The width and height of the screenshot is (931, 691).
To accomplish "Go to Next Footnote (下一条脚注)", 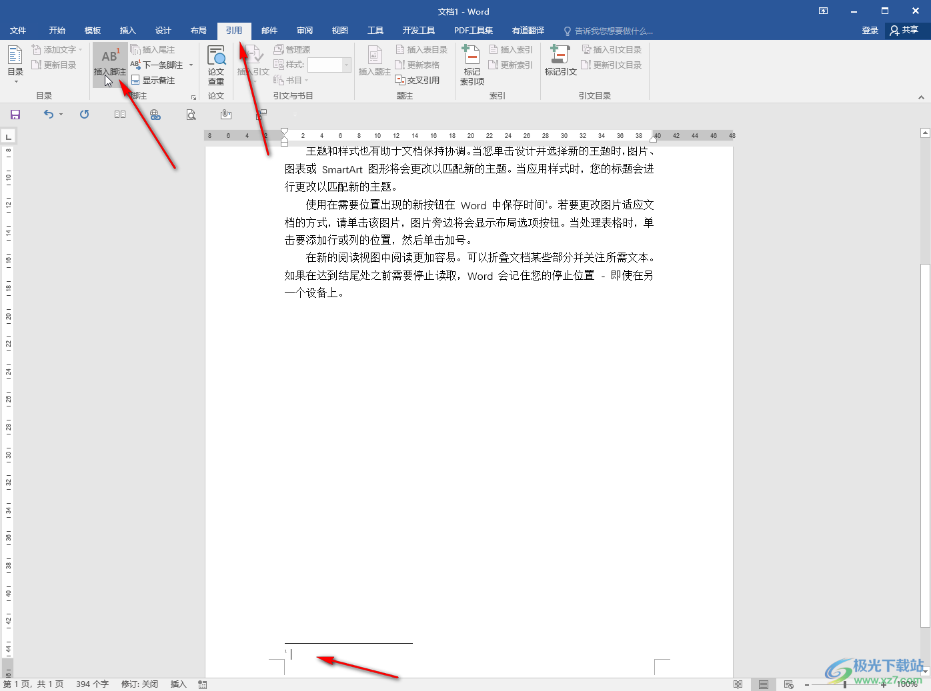I will (x=157, y=65).
